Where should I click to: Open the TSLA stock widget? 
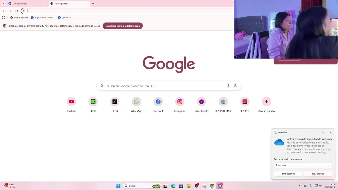point(10,186)
